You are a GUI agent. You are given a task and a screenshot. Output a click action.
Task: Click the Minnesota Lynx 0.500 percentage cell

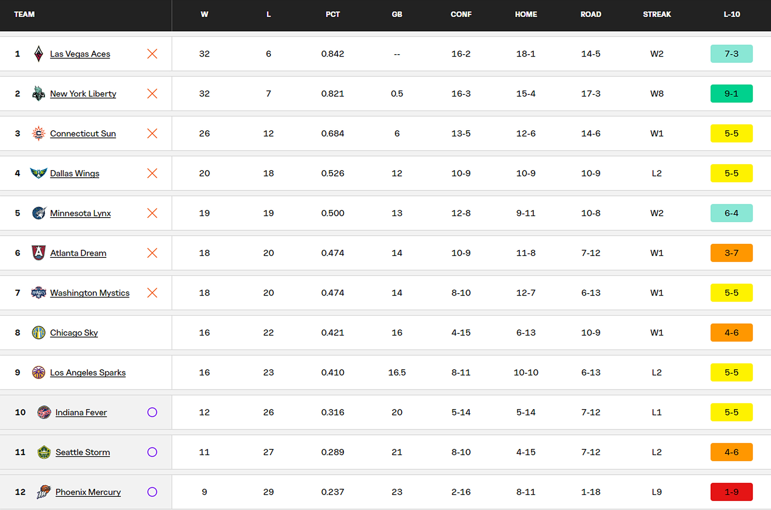tap(332, 213)
